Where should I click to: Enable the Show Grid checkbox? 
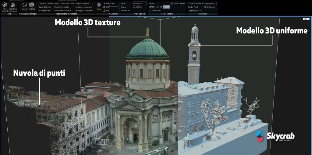point(150,10)
